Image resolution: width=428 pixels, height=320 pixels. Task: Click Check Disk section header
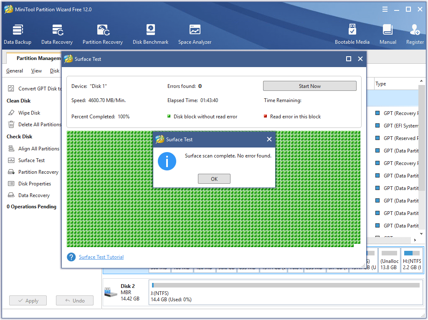pyautogui.click(x=19, y=137)
